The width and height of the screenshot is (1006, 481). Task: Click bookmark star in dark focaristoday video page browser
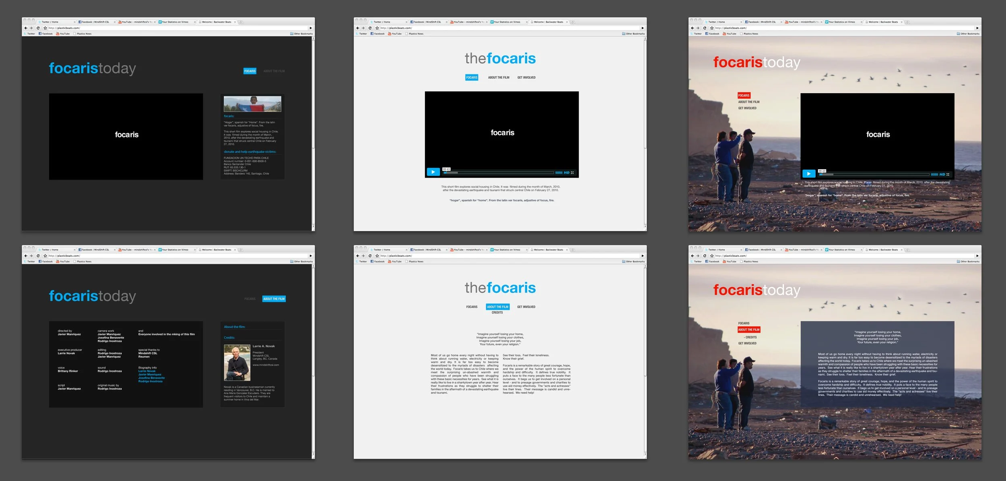(45, 28)
